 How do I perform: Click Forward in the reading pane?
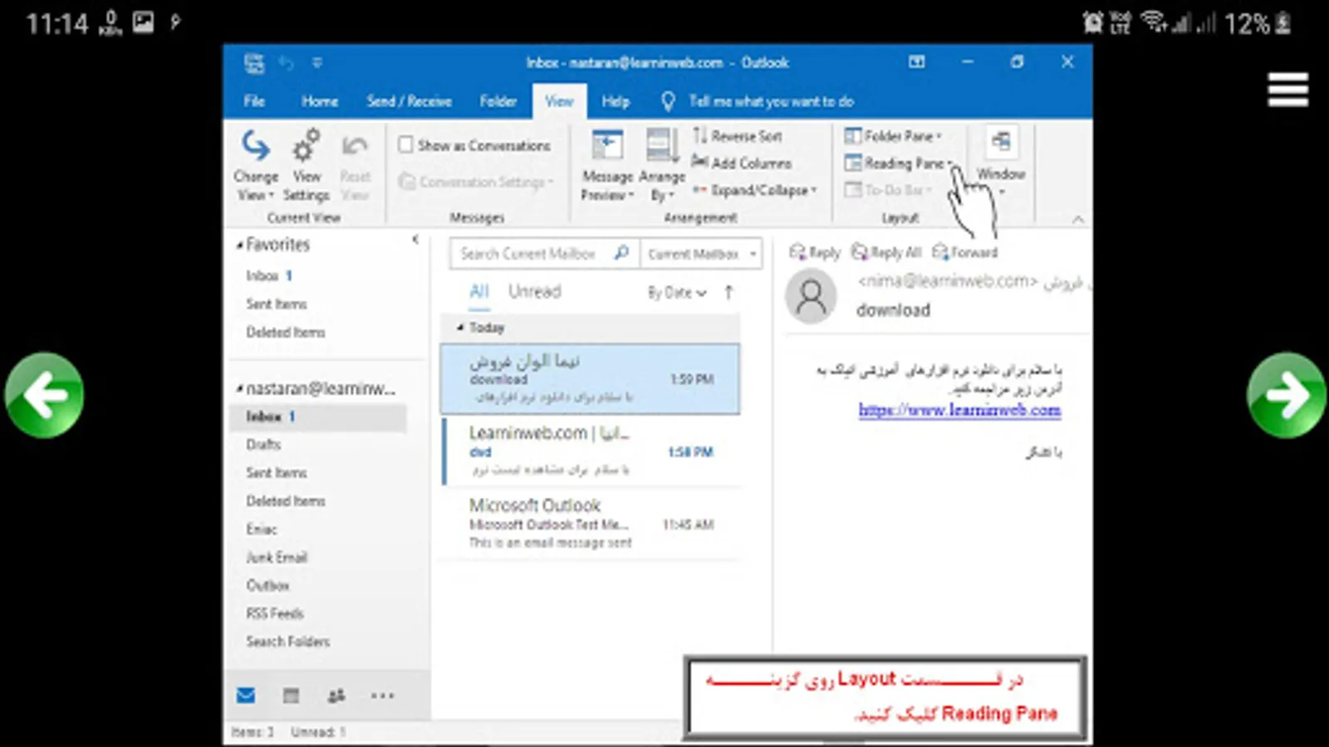tap(964, 252)
